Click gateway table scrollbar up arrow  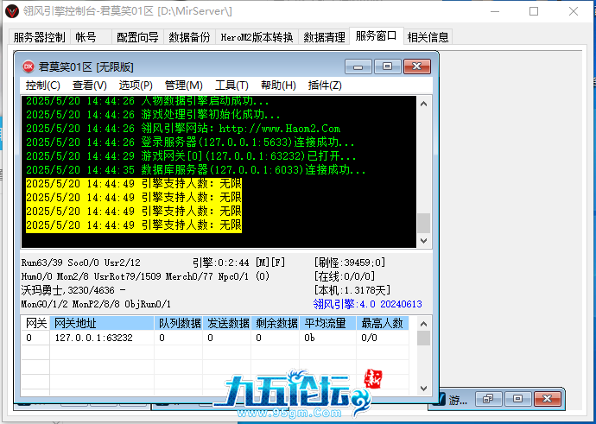424,323
